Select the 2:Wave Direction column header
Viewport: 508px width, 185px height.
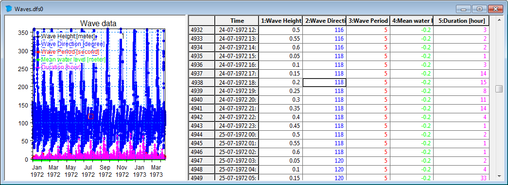(324, 21)
